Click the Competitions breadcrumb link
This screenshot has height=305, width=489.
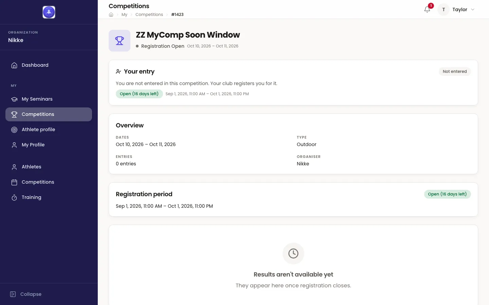click(149, 15)
